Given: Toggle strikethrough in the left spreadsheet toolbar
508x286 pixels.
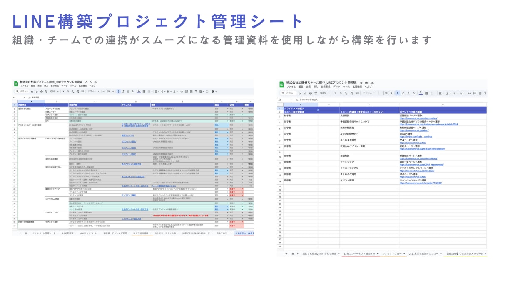Looking at the screenshot, I should (x=128, y=91).
